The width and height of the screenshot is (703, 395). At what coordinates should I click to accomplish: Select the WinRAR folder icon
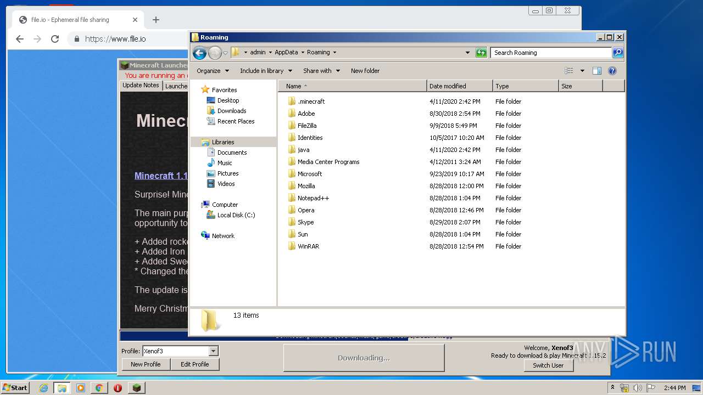point(292,246)
